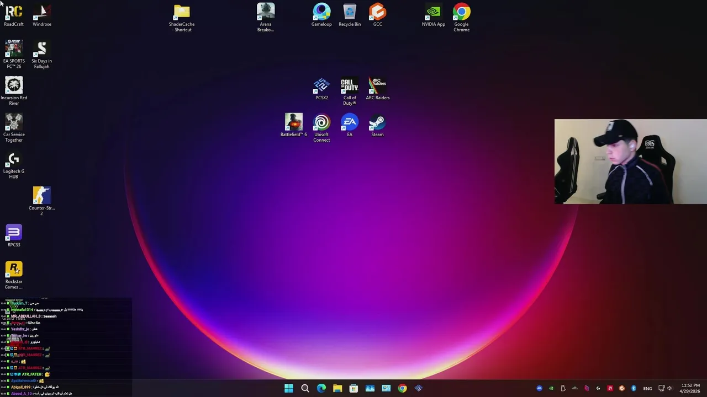Select the EA app desktop icon
This screenshot has width=707, height=397.
(x=350, y=126)
